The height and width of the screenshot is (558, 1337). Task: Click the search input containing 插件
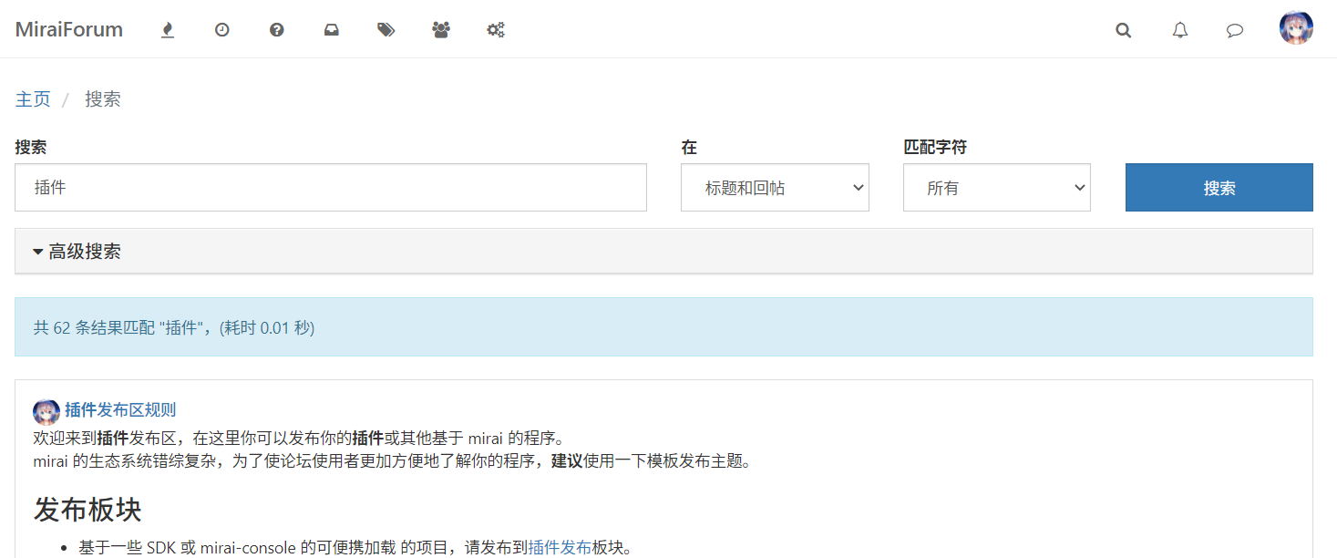(331, 188)
